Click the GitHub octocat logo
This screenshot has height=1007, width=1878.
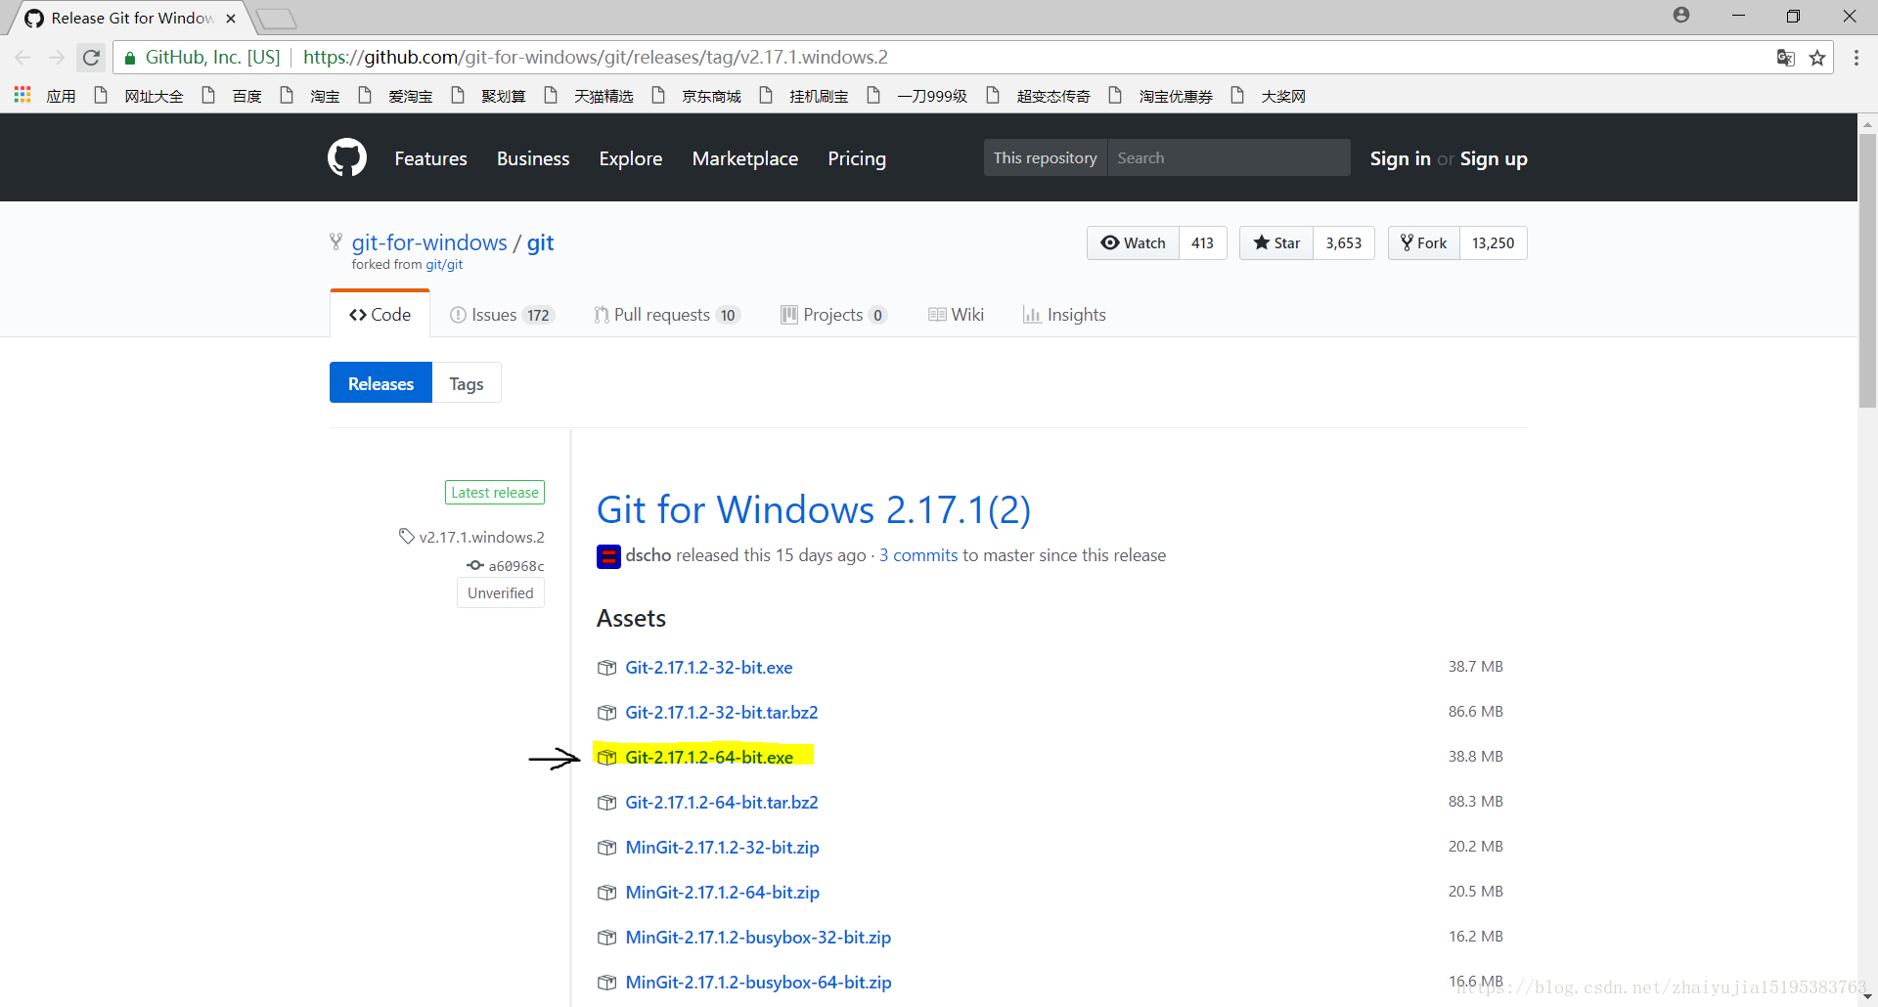[347, 157]
